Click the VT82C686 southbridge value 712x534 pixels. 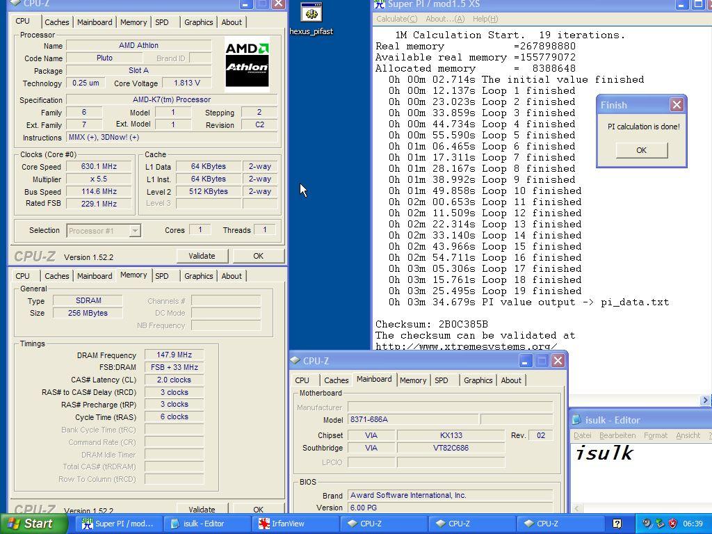point(451,448)
